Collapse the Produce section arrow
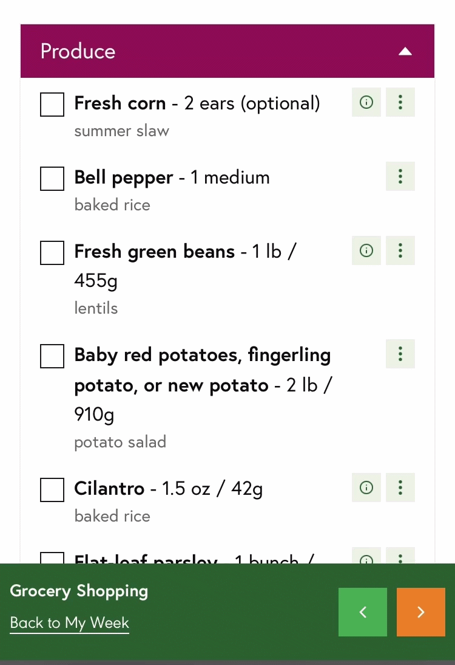455x665 pixels. click(405, 52)
